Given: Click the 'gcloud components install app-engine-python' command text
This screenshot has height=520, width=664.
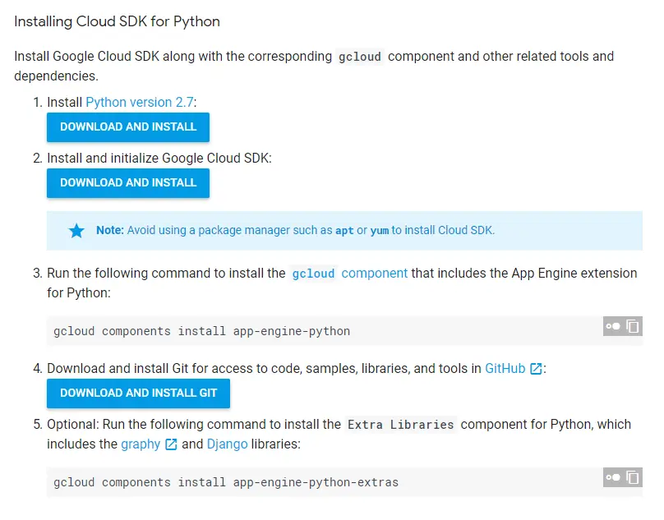Looking at the screenshot, I should 201,331.
